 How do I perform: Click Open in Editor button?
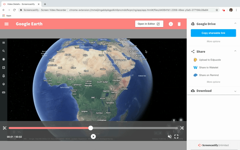click(149, 24)
